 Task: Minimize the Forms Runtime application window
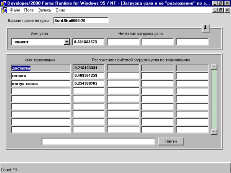[215, 3]
